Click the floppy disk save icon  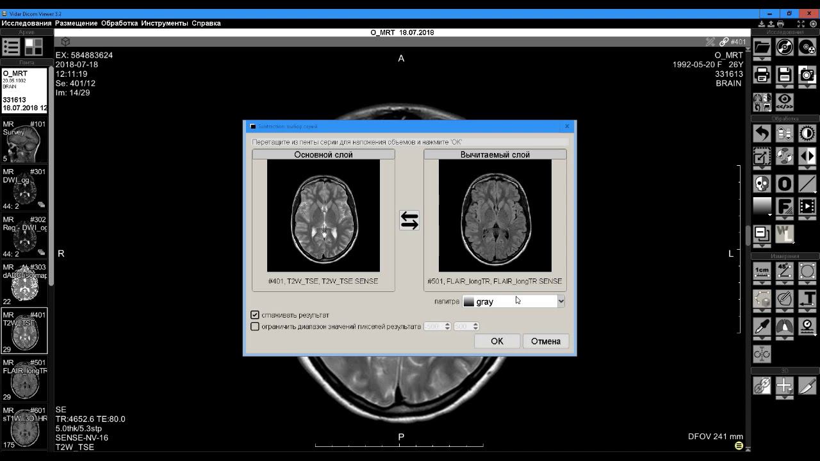(784, 74)
